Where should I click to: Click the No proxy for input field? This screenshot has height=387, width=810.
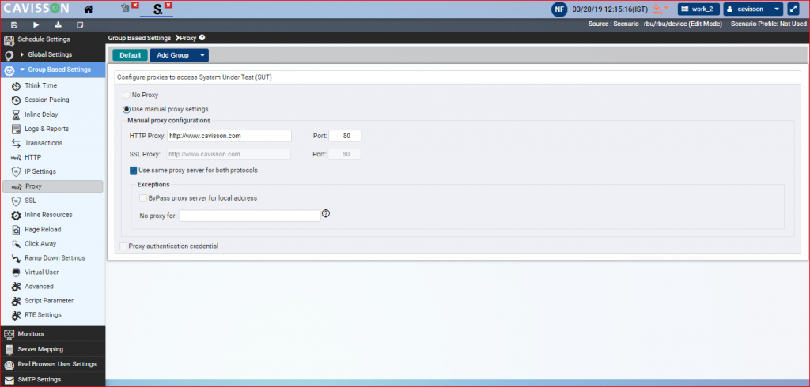point(249,216)
